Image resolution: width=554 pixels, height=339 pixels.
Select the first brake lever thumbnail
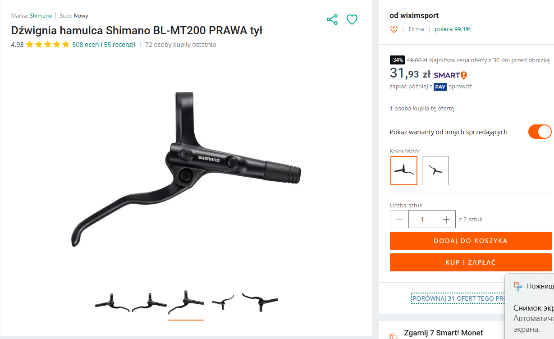112,303
